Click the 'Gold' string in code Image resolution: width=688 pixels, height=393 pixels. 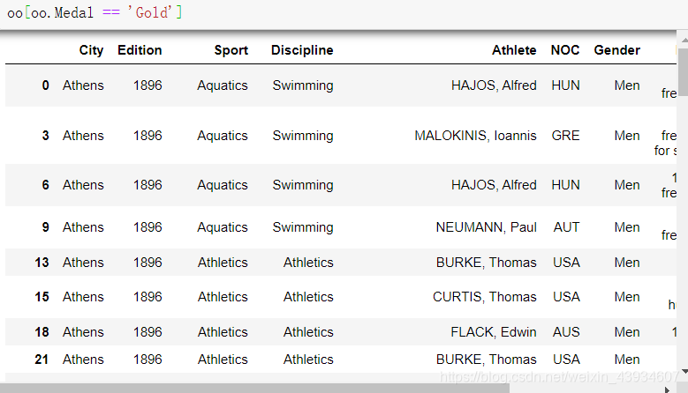click(x=150, y=12)
